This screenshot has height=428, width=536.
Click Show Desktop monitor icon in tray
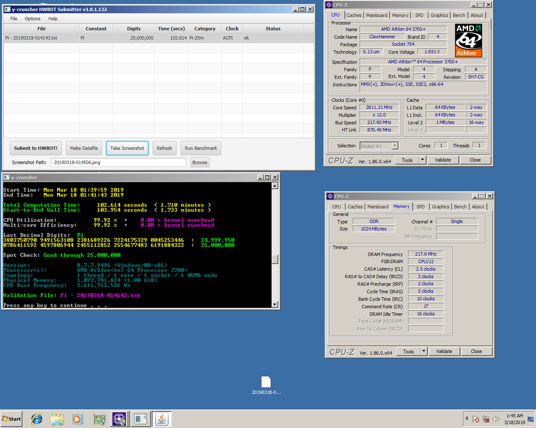(531, 419)
